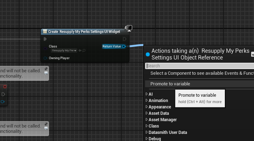Expand the AI category
The width and height of the screenshot is (254, 141).
[147, 94]
